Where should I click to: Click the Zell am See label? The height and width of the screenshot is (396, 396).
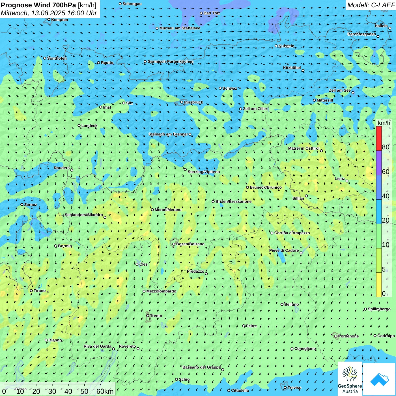coord(340,90)
